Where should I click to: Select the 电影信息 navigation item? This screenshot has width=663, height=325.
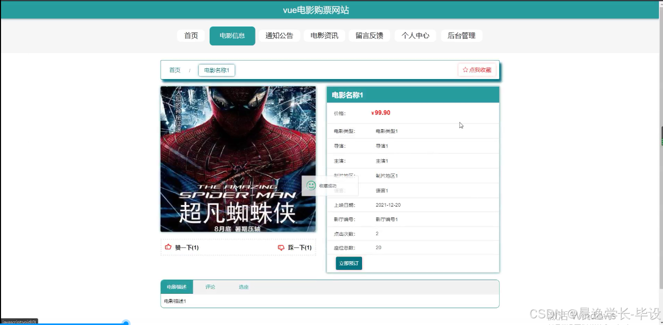(x=232, y=36)
